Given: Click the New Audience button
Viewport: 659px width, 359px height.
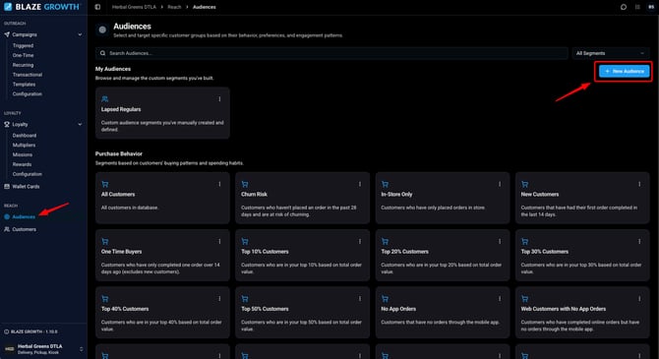Looking at the screenshot, I should coord(625,71).
